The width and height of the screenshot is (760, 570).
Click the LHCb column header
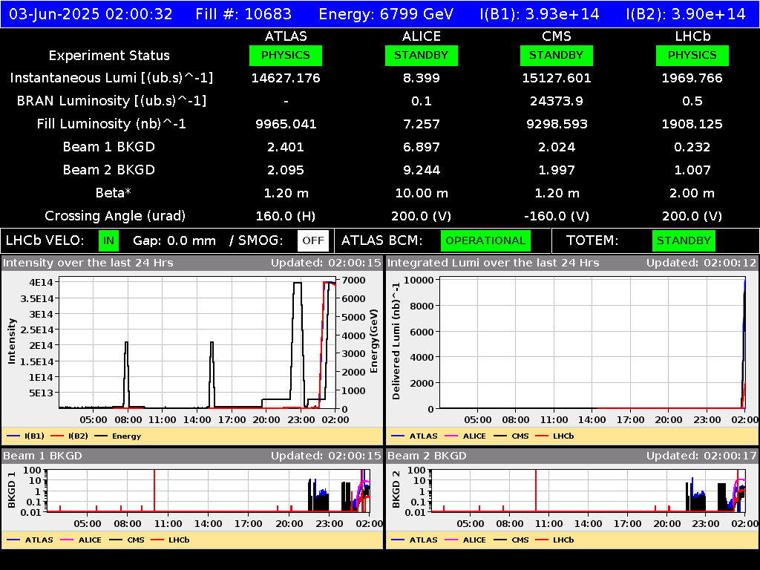(x=692, y=36)
